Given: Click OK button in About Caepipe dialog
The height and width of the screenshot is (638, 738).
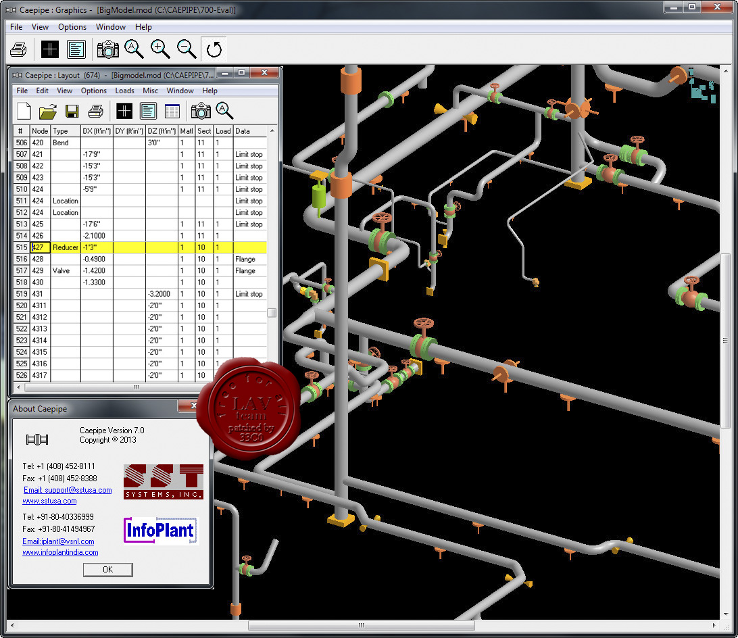Looking at the screenshot, I should tap(107, 569).
